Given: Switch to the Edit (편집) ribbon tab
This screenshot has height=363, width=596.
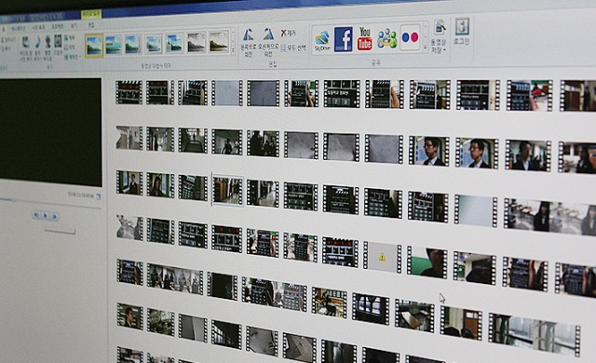Looking at the screenshot, I should click(x=91, y=25).
